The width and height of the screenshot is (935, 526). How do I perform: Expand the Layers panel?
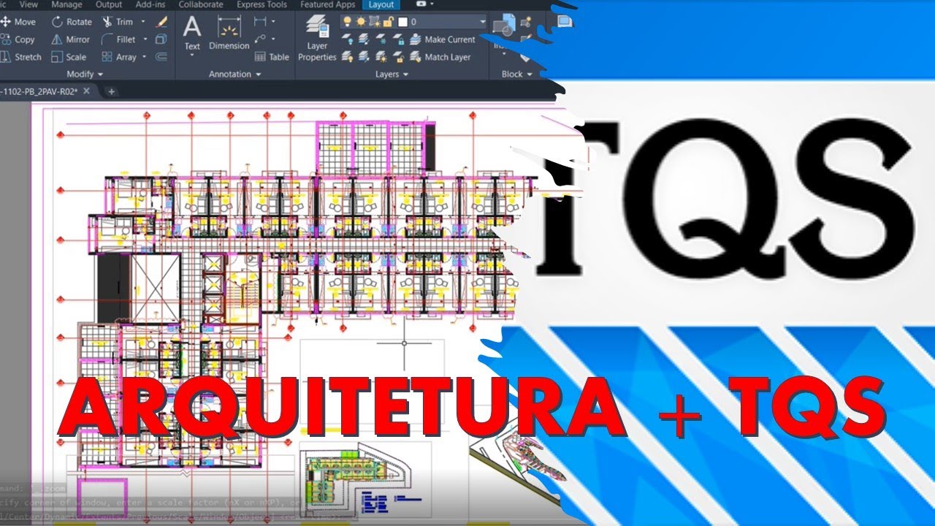pos(392,75)
